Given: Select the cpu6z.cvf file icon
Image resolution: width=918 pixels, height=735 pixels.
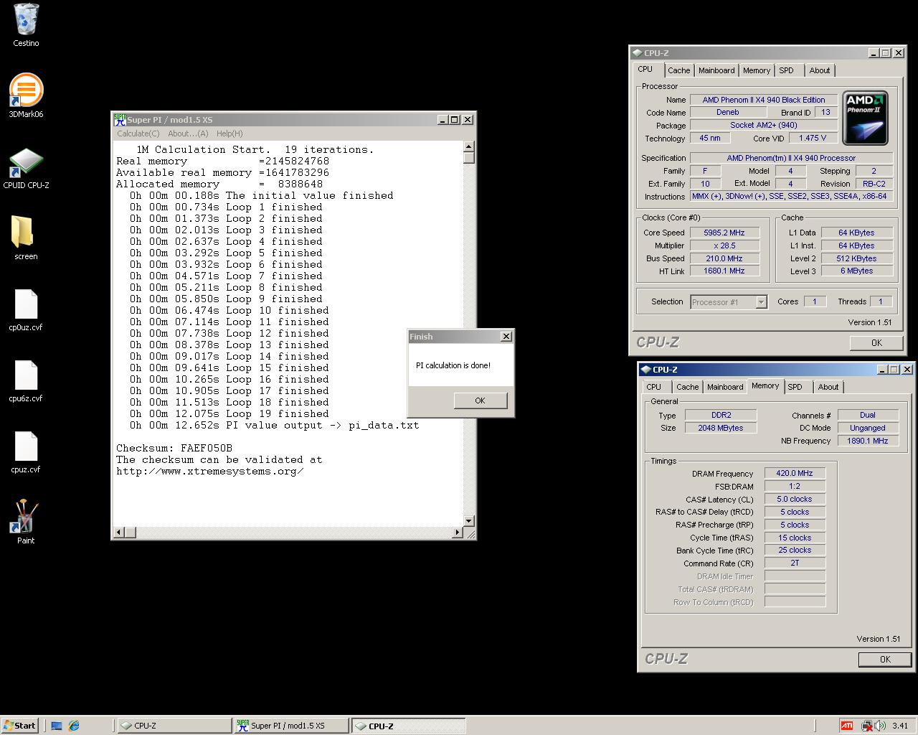Looking at the screenshot, I should [x=26, y=381].
